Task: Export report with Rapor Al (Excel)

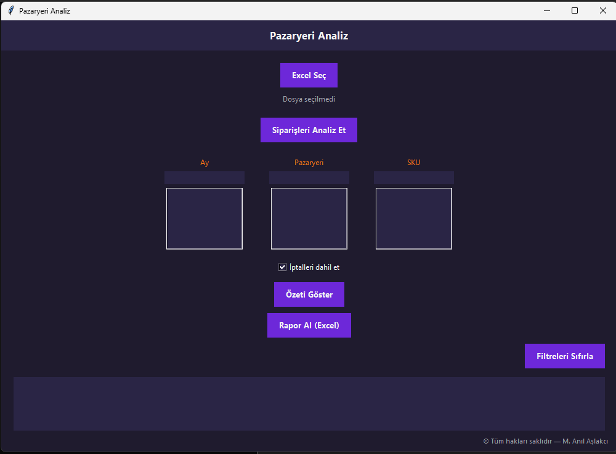Action: 309,325
